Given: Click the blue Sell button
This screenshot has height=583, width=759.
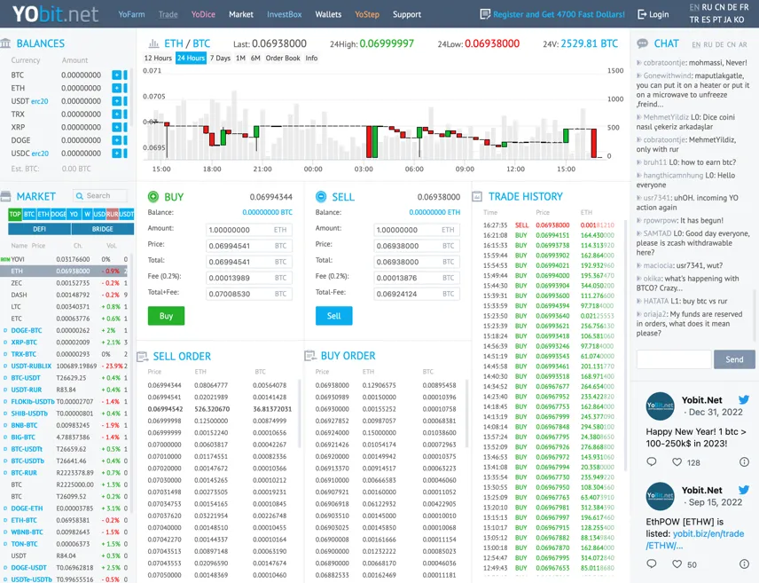Looking at the screenshot, I should (x=334, y=316).
